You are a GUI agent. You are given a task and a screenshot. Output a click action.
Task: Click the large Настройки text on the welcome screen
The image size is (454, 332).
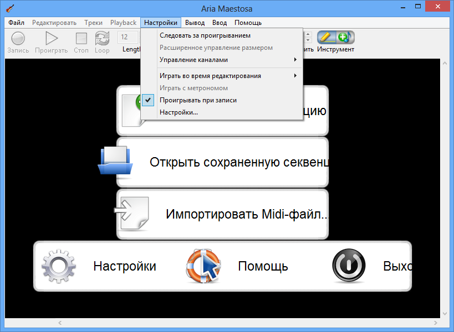pos(125,266)
